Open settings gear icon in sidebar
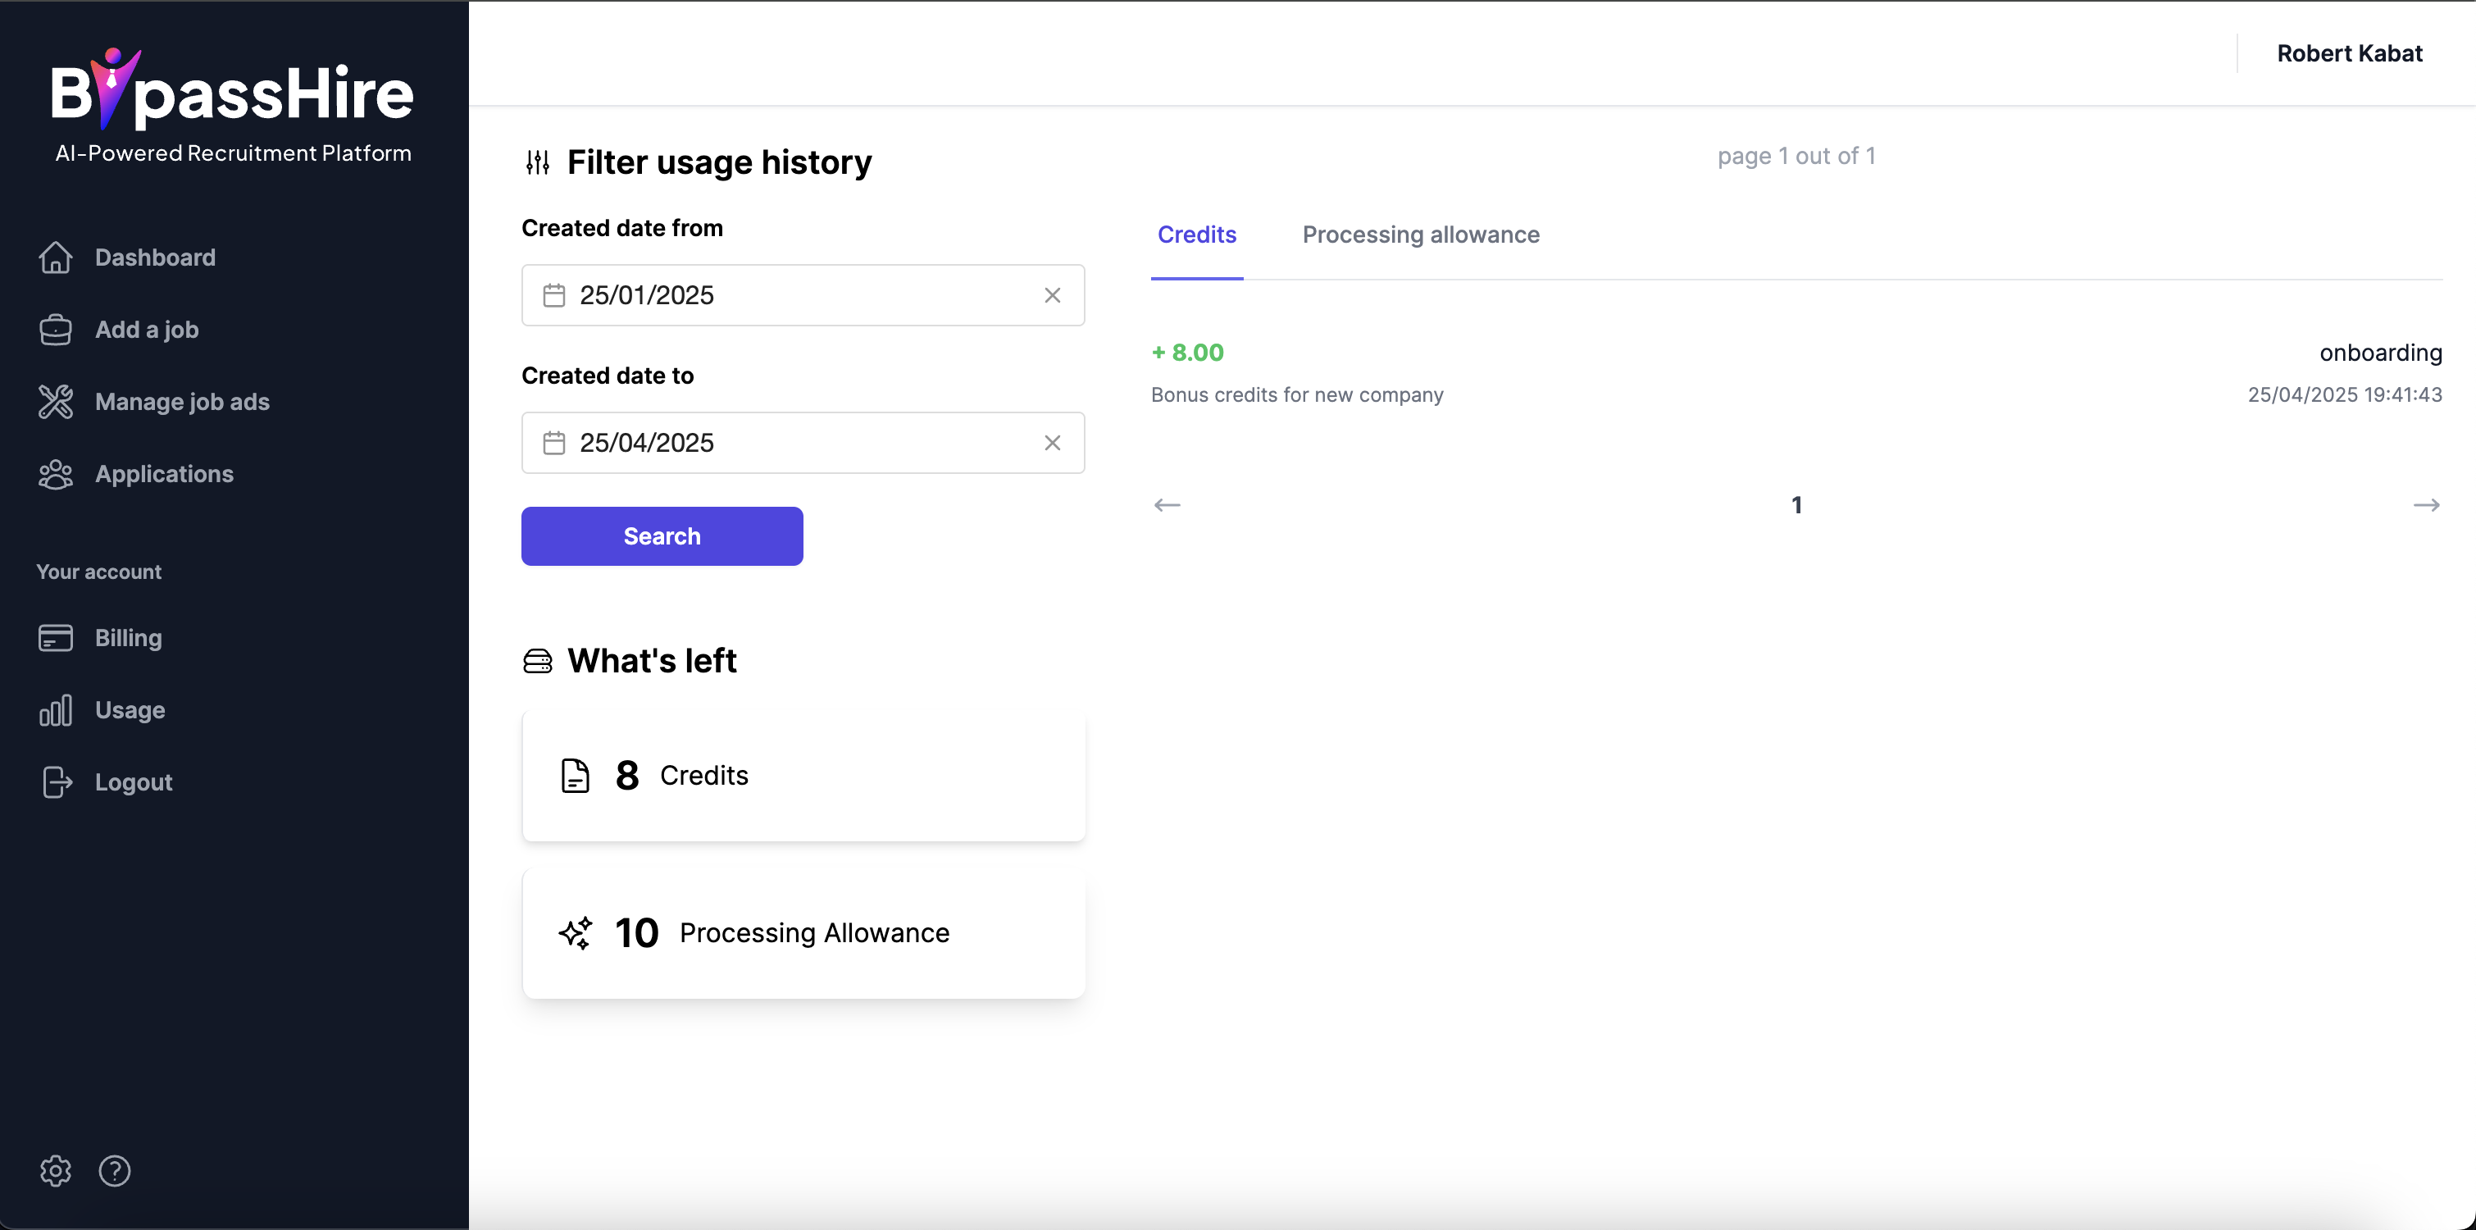Image resolution: width=2476 pixels, height=1230 pixels. [55, 1170]
